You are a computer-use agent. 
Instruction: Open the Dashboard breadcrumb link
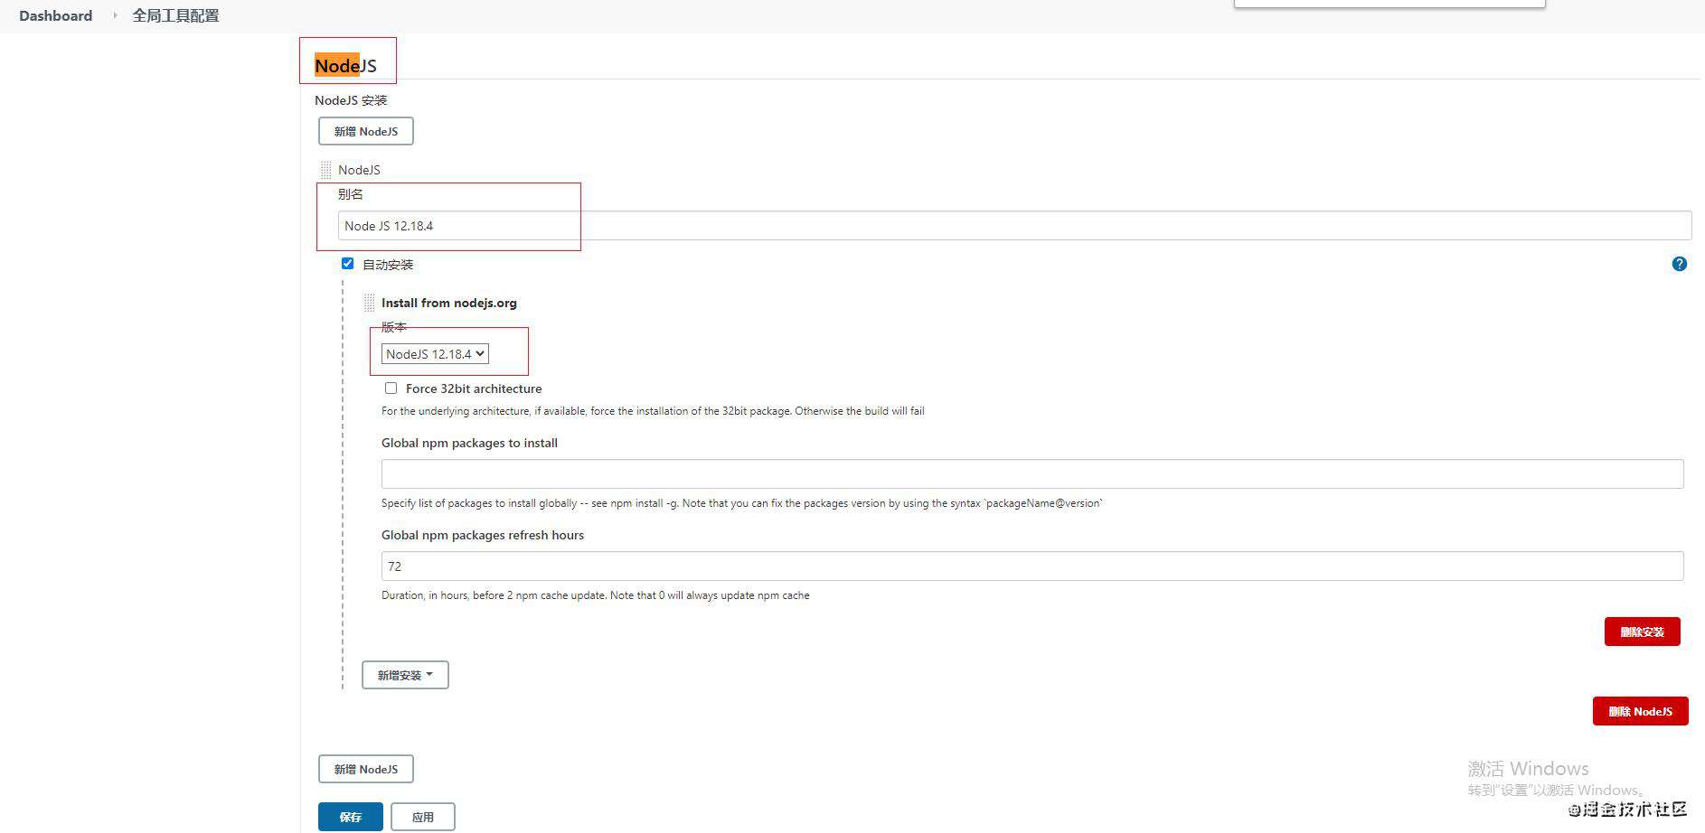tap(55, 15)
